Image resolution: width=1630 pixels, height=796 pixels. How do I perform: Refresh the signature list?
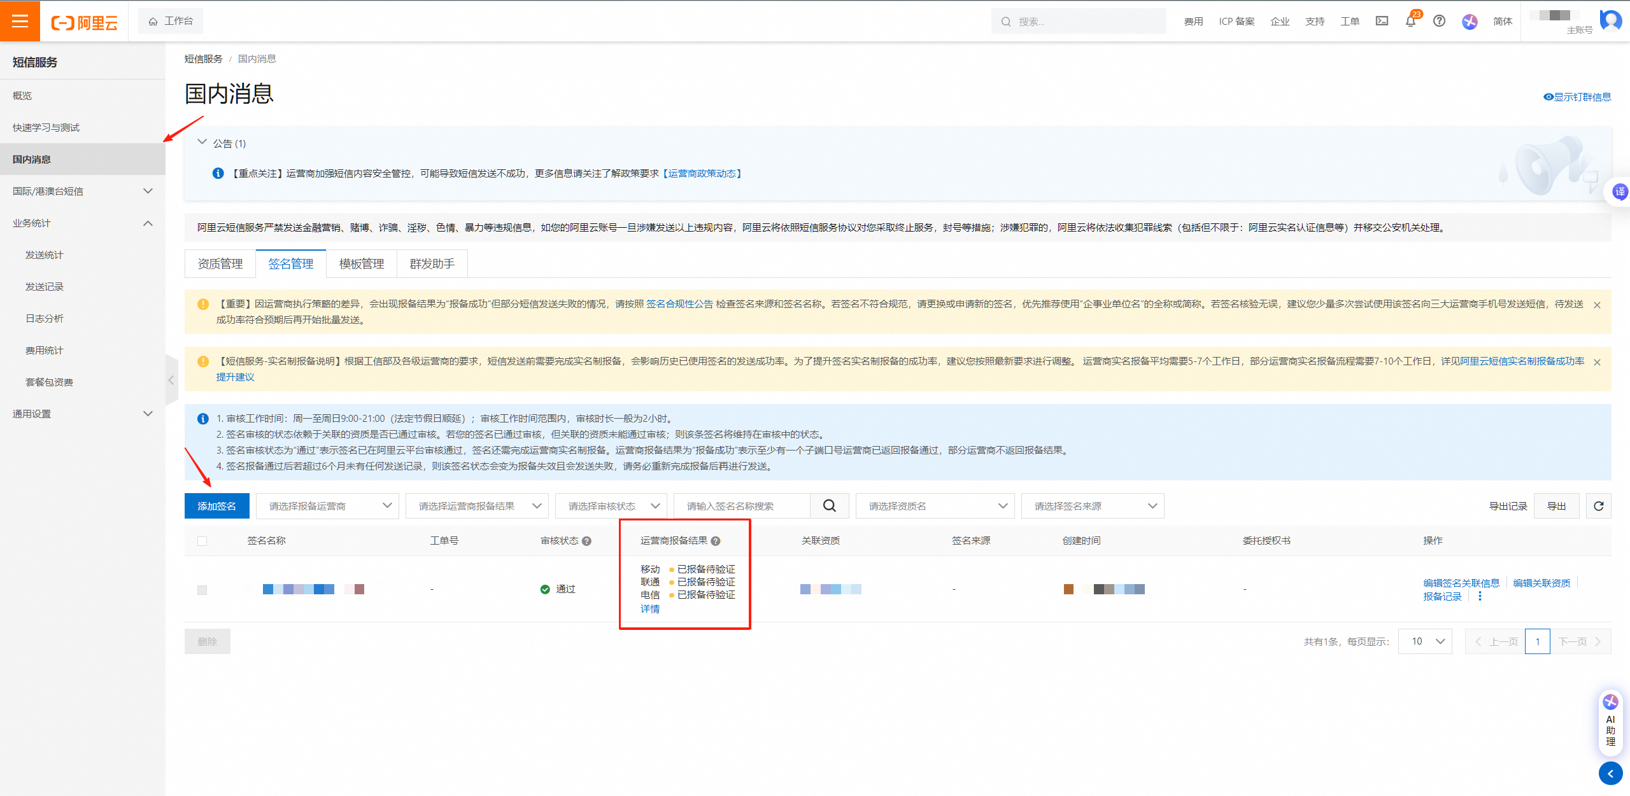pyautogui.click(x=1598, y=506)
